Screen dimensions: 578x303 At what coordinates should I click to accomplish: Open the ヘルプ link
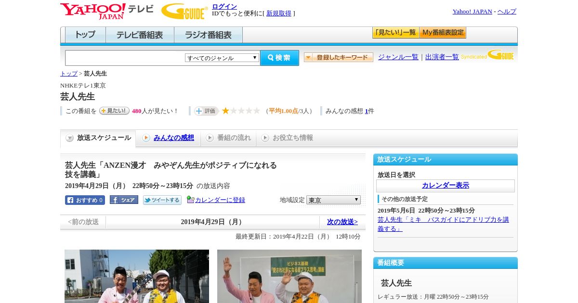point(507,11)
